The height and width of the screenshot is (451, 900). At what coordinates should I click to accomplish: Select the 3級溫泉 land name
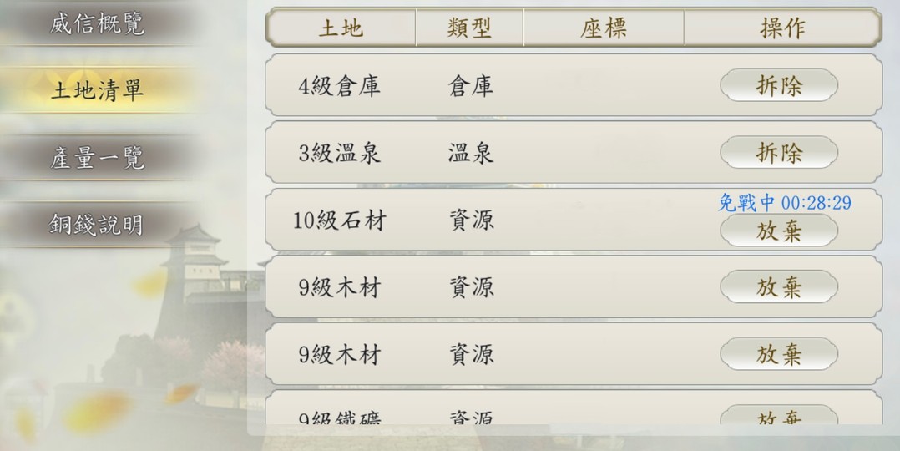[339, 154]
